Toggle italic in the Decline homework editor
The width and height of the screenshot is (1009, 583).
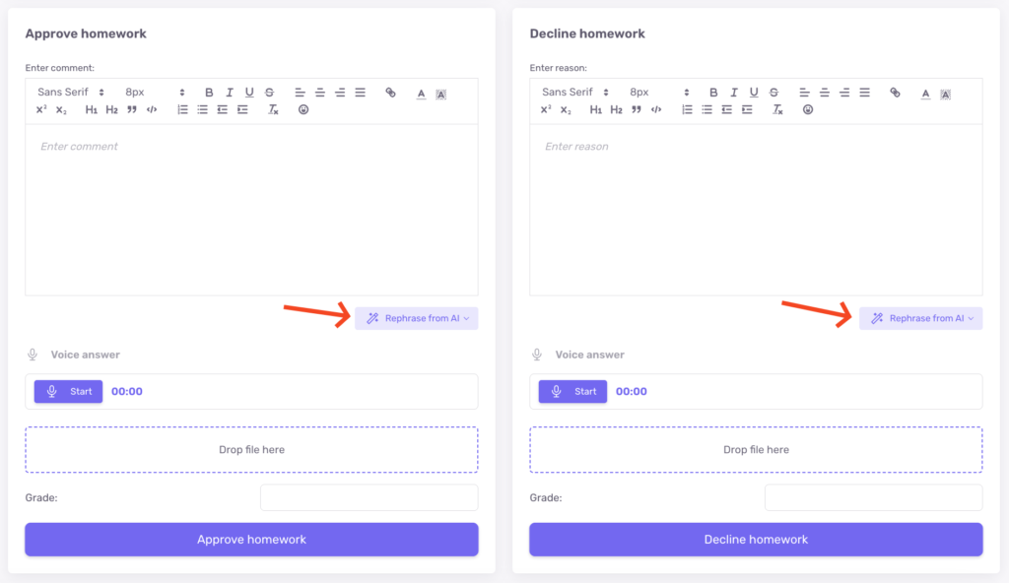pyautogui.click(x=733, y=93)
